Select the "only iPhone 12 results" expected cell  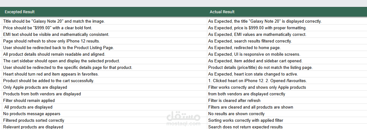point(51,41)
